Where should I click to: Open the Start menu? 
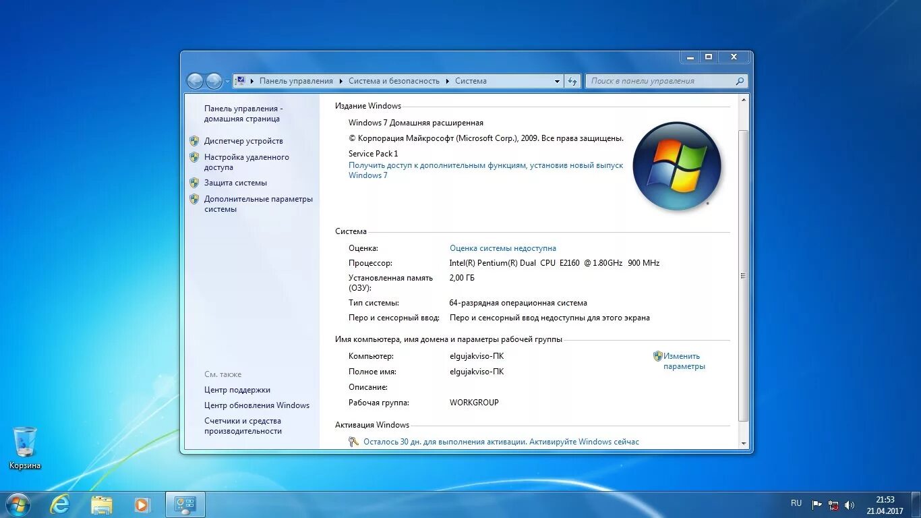[x=17, y=504]
